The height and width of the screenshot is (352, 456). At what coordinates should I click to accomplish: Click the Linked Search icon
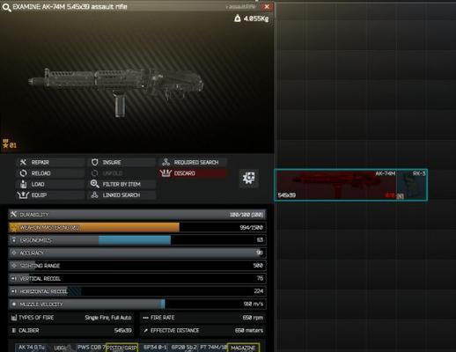[94, 195]
